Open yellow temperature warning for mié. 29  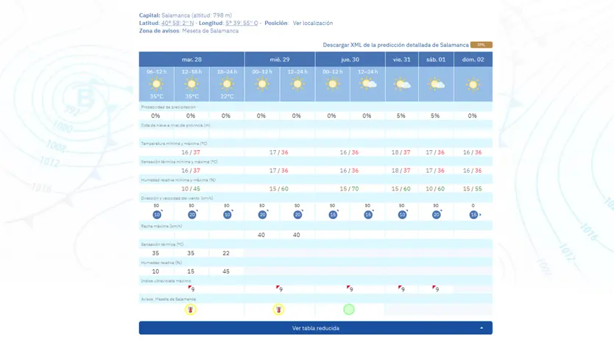(x=278, y=310)
